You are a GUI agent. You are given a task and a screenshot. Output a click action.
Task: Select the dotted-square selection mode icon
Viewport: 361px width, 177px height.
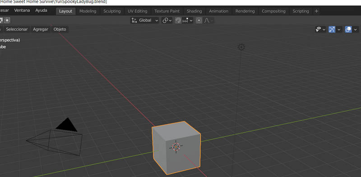7,20
